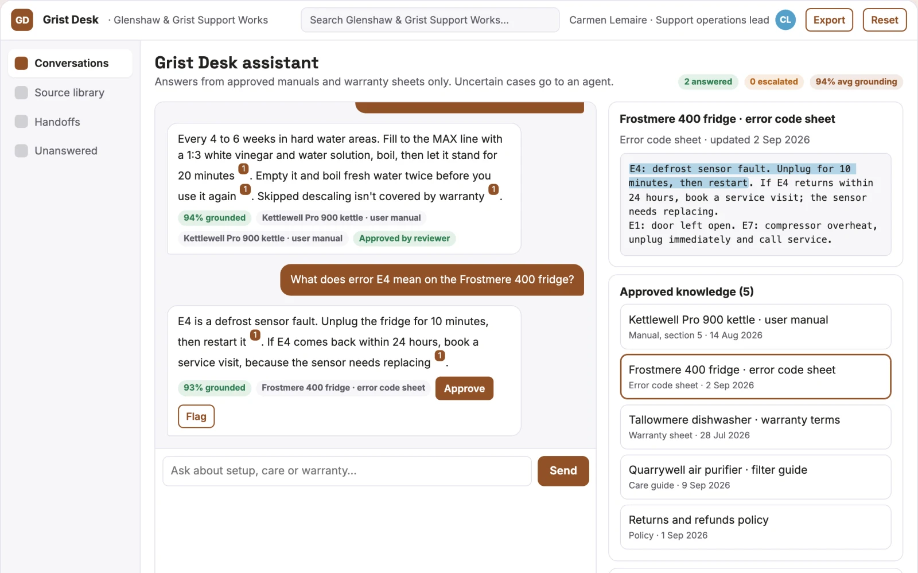Click the Export button
The width and height of the screenshot is (918, 573).
click(x=829, y=20)
